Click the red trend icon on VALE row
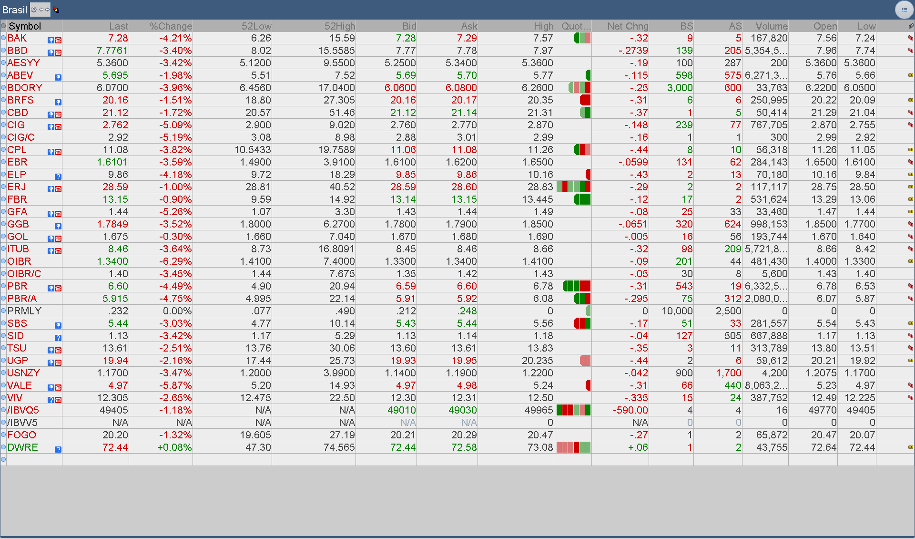The width and height of the screenshot is (915, 539). tap(910, 385)
